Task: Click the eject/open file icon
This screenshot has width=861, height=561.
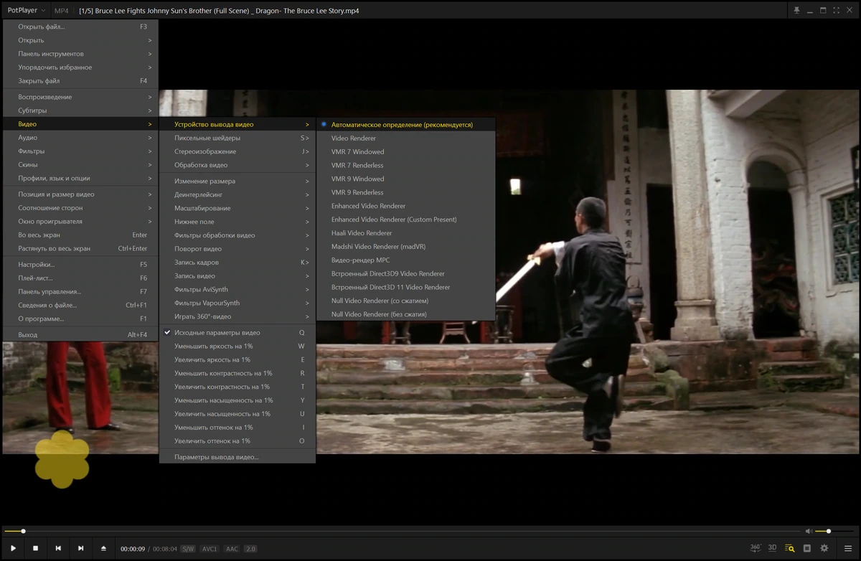Action: pyautogui.click(x=103, y=548)
